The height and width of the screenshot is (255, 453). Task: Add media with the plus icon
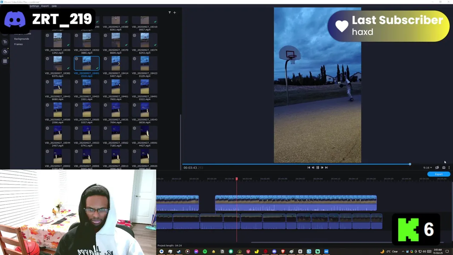coord(174,12)
